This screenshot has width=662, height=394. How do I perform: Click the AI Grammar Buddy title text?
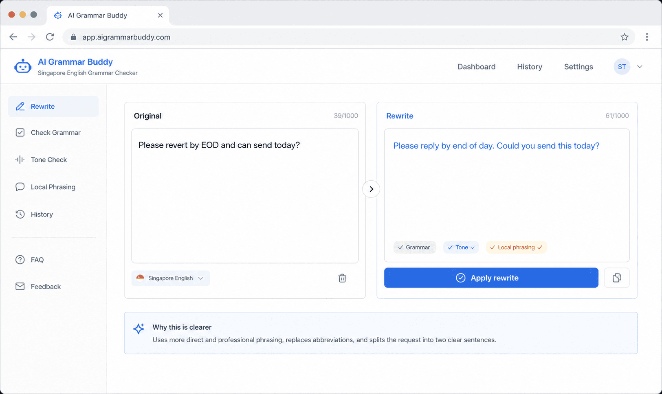(75, 62)
